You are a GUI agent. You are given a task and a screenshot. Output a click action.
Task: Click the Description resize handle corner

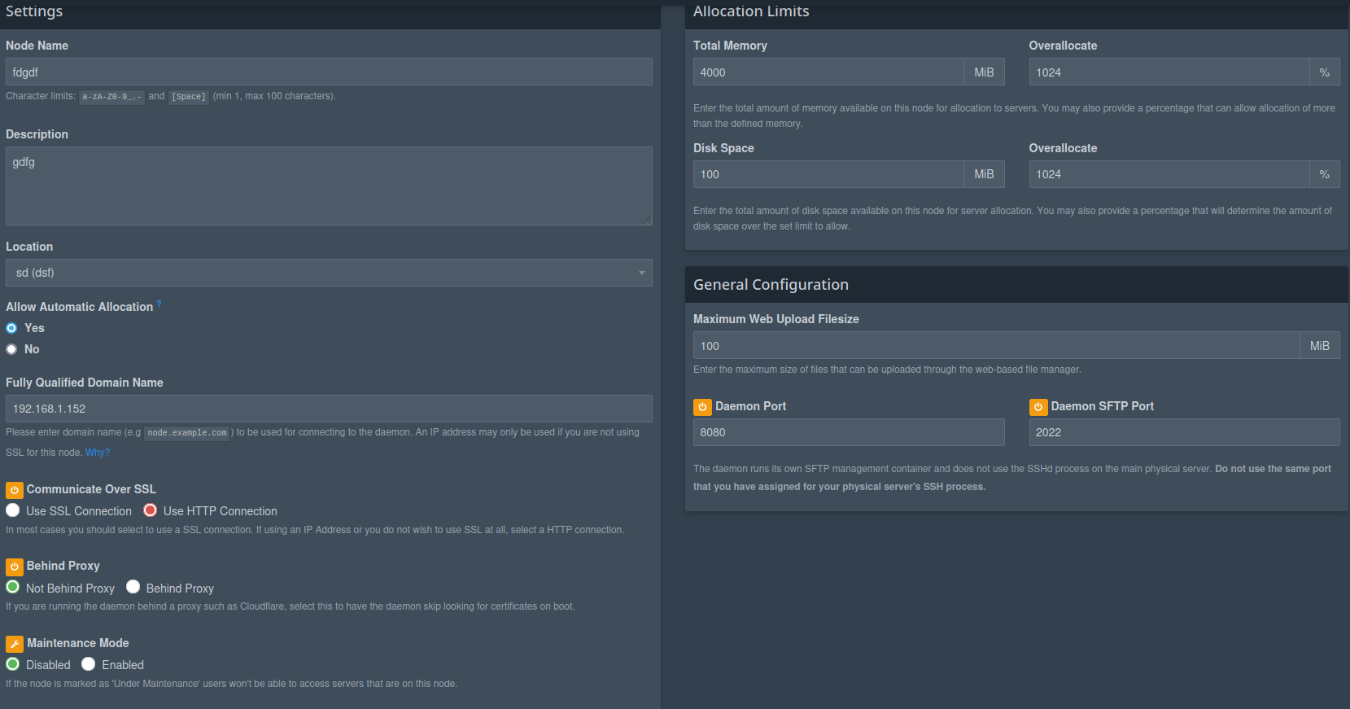click(648, 221)
